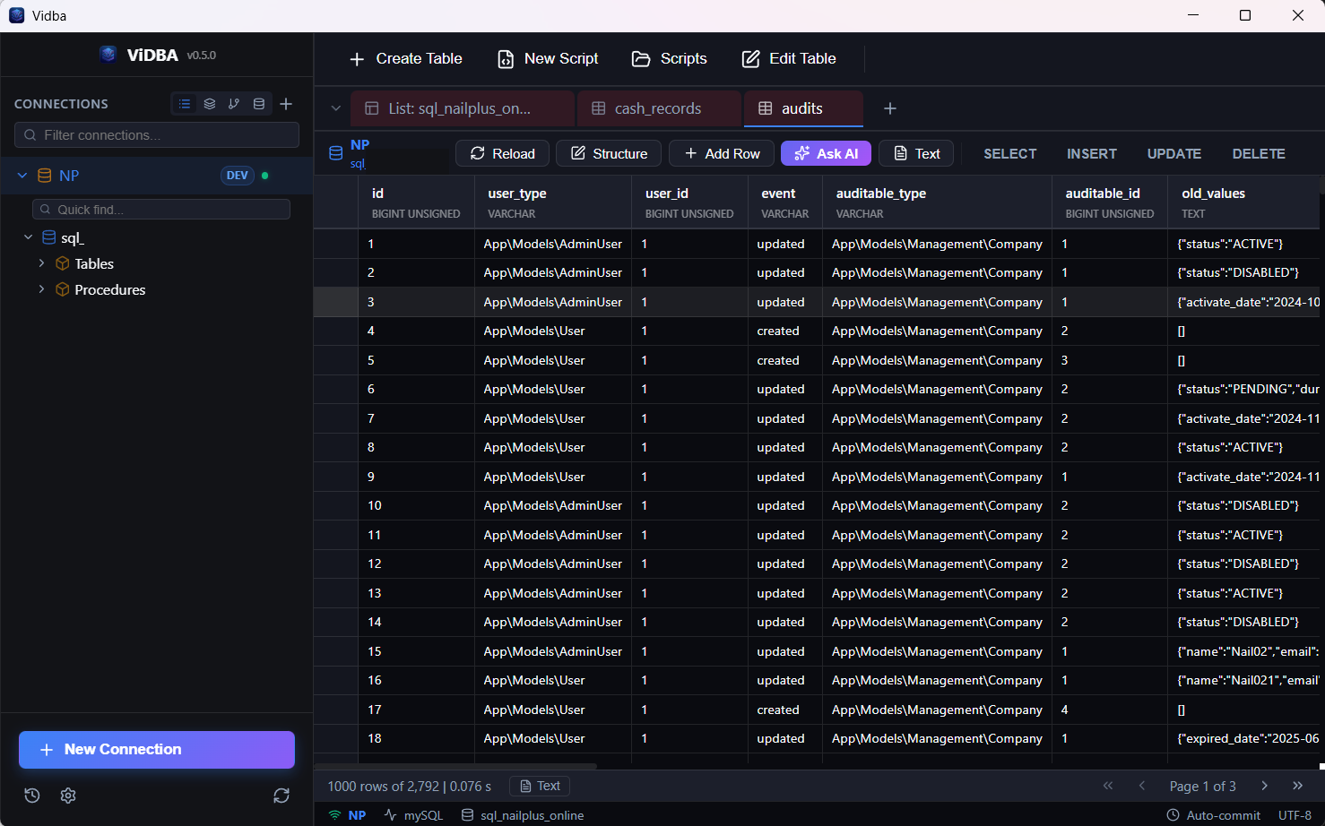Open the Structure view
This screenshot has width=1325, height=826.
click(x=609, y=153)
